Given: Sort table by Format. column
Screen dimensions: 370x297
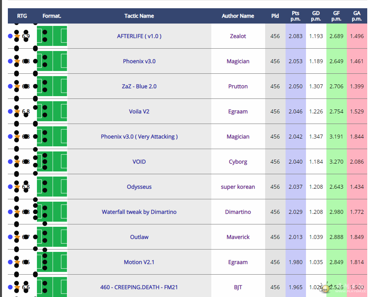Looking at the screenshot, I should pyautogui.click(x=52, y=16).
